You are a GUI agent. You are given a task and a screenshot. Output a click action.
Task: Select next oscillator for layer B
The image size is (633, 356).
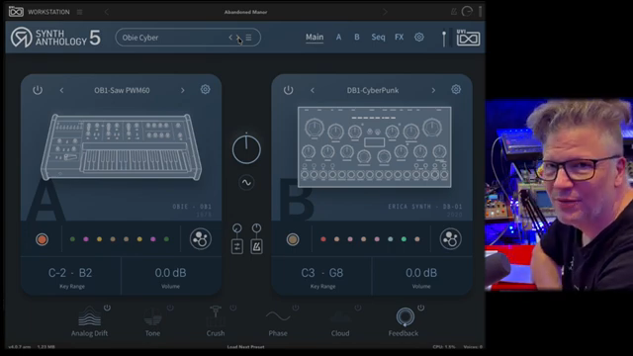pos(433,90)
